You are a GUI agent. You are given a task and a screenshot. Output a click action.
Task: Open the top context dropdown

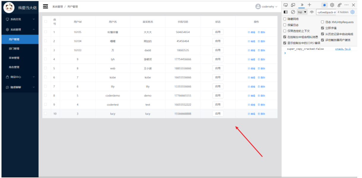coord(302,12)
